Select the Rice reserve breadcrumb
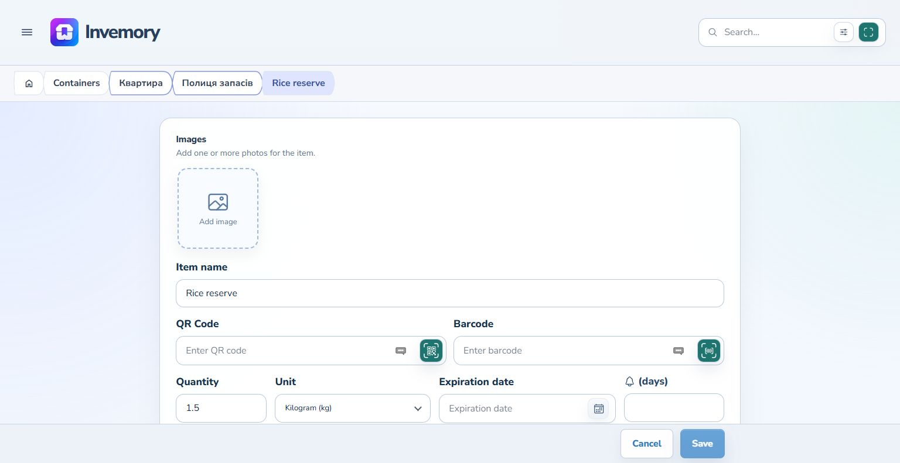Screen dimensions: 900x463 [298, 83]
